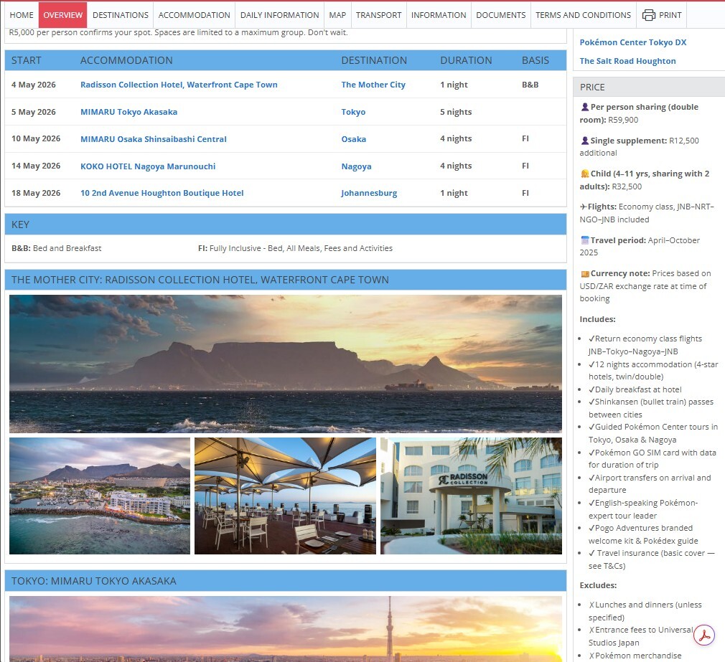Image resolution: width=725 pixels, height=662 pixels.
Task: Switch to the Information tab
Action: [x=439, y=15]
